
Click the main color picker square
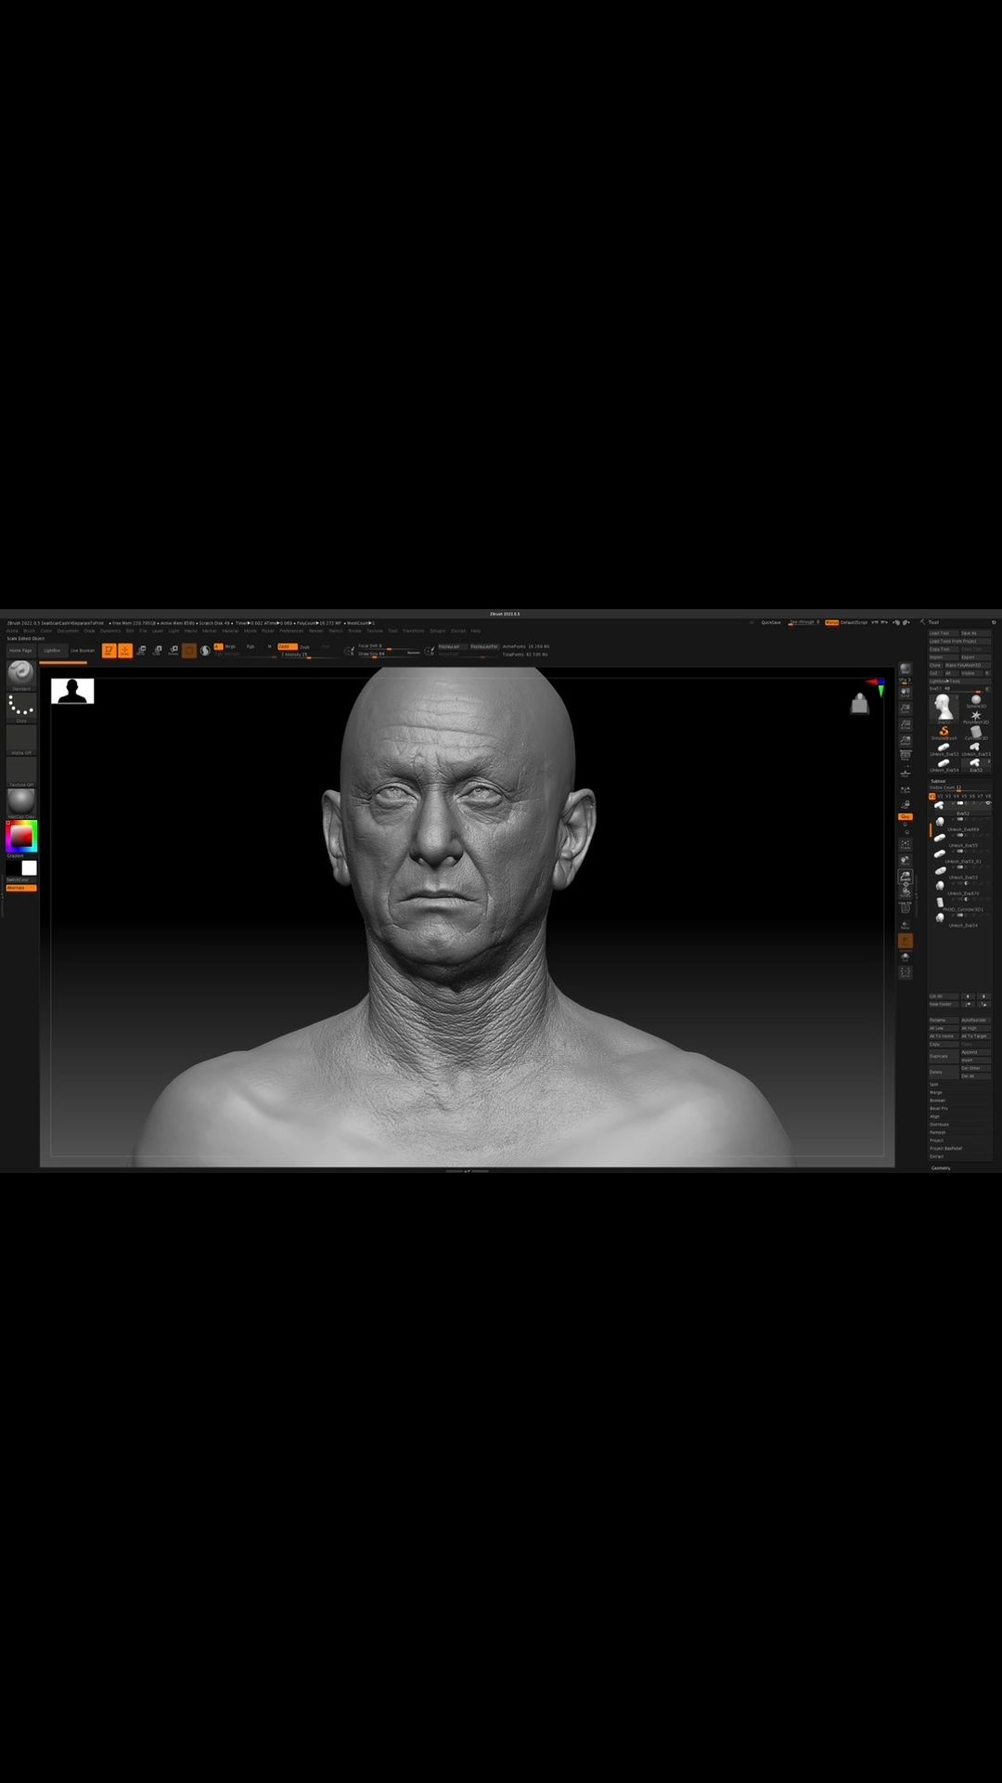(x=20, y=837)
